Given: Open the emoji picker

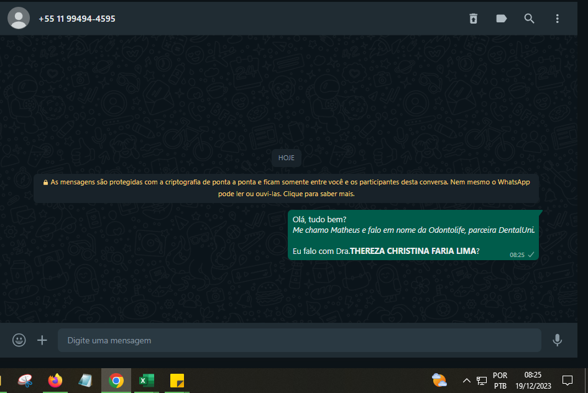Looking at the screenshot, I should click(19, 340).
